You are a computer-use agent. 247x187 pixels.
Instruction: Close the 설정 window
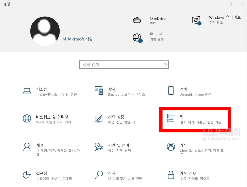pyautogui.click(x=242, y=4)
